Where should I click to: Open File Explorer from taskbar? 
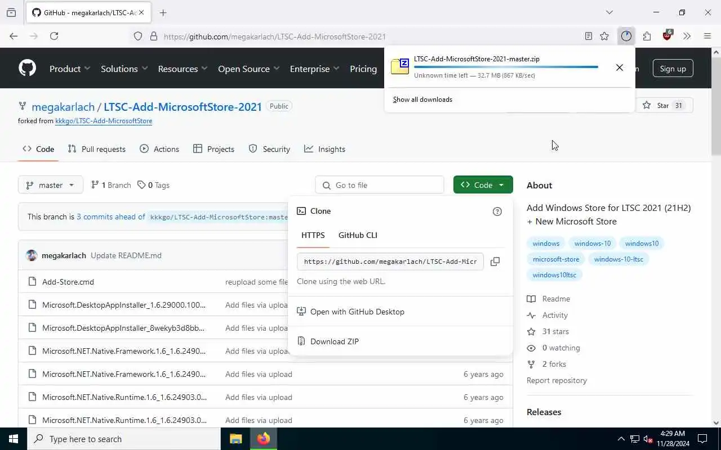tap(235, 439)
